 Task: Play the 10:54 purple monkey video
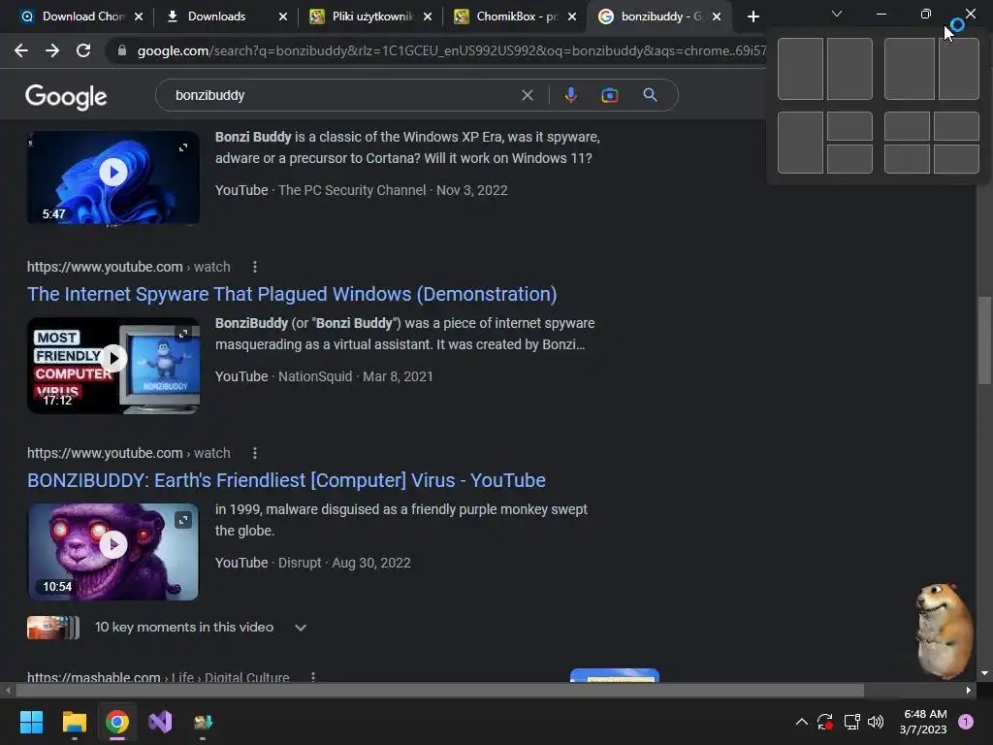coord(113,545)
